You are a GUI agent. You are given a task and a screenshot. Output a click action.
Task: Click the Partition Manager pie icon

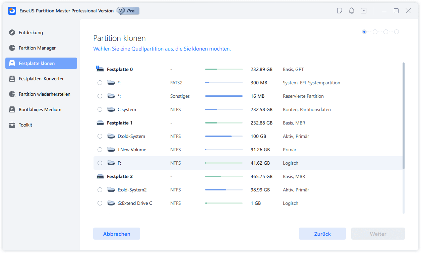tap(12, 48)
